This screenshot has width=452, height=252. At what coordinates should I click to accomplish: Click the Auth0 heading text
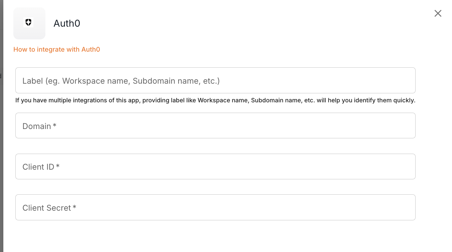click(67, 24)
